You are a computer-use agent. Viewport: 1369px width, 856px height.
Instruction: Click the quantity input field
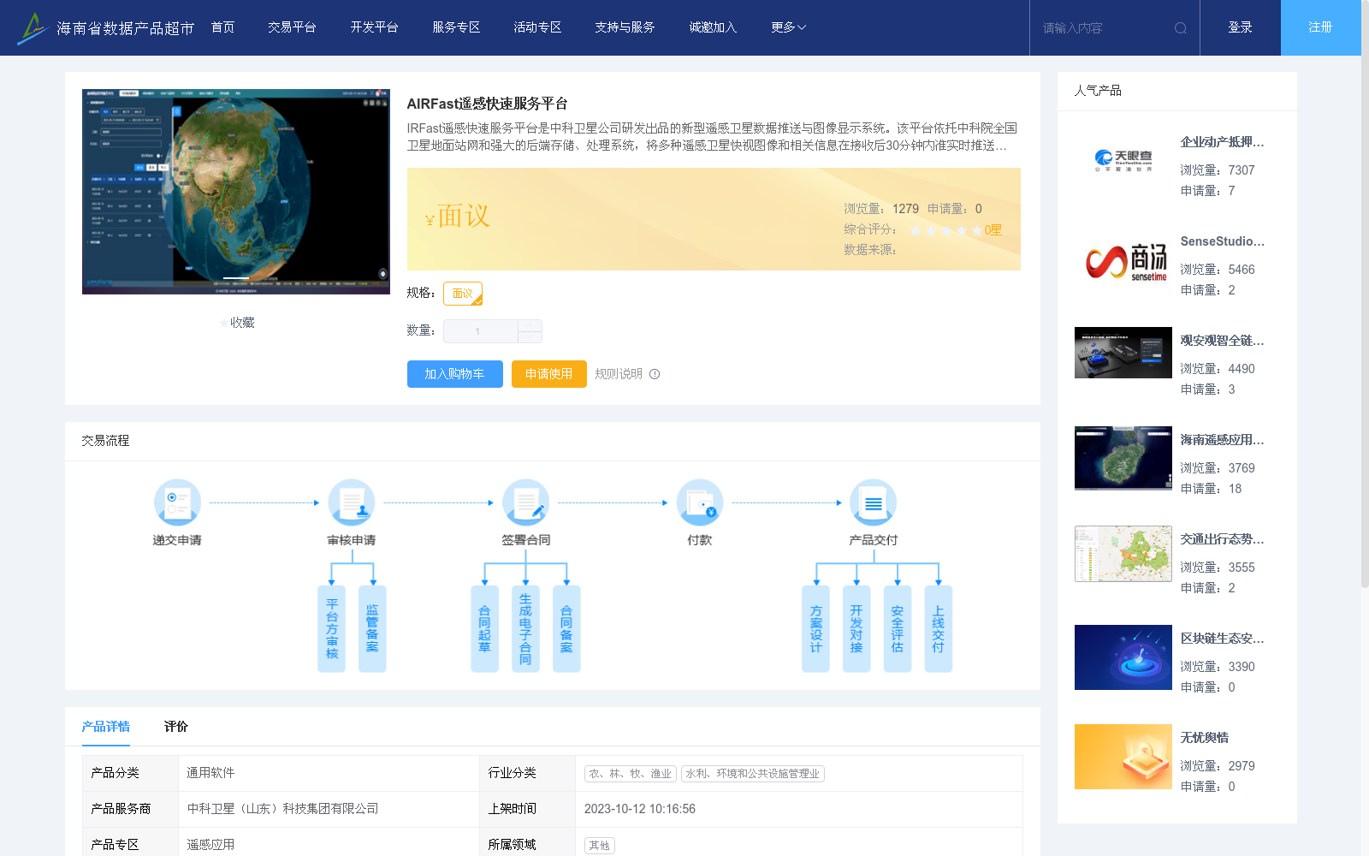481,331
